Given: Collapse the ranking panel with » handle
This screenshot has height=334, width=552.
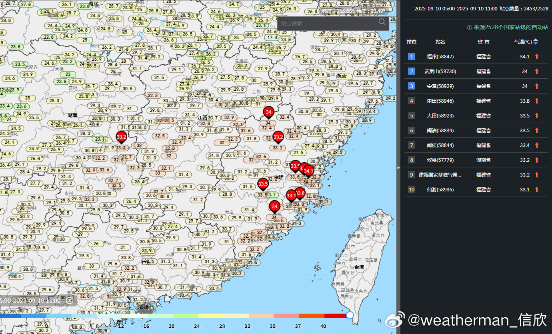Looking at the screenshot, I should coord(398,168).
